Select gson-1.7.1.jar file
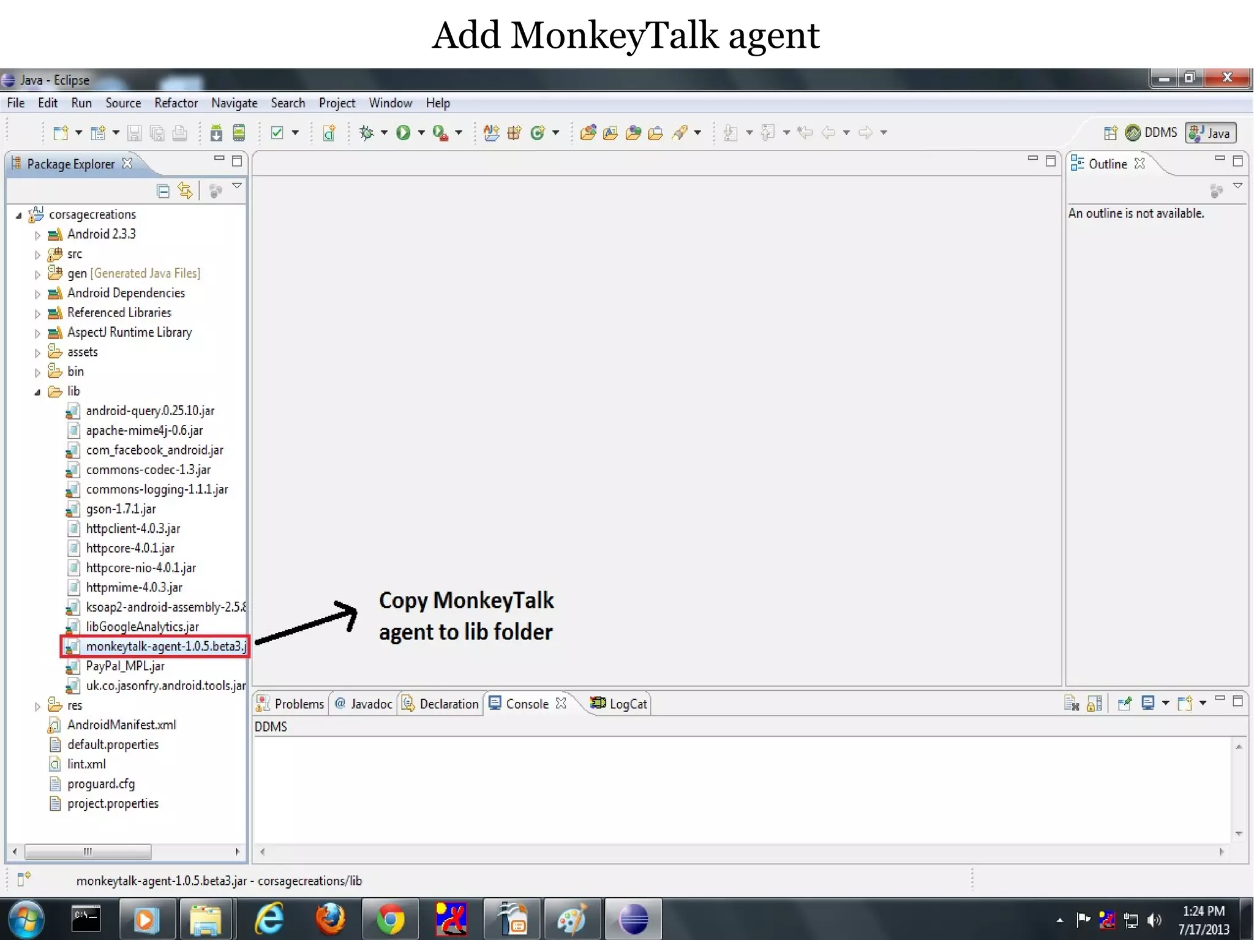This screenshot has height=940, width=1254. tap(111, 509)
